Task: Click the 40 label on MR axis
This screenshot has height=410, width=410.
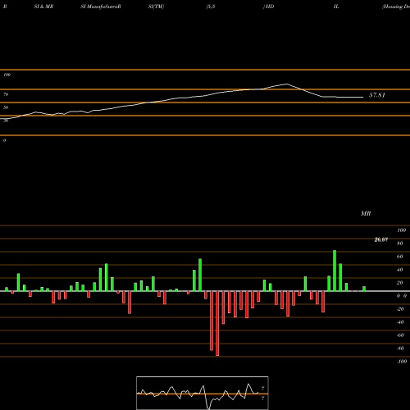Action: coord(400,270)
